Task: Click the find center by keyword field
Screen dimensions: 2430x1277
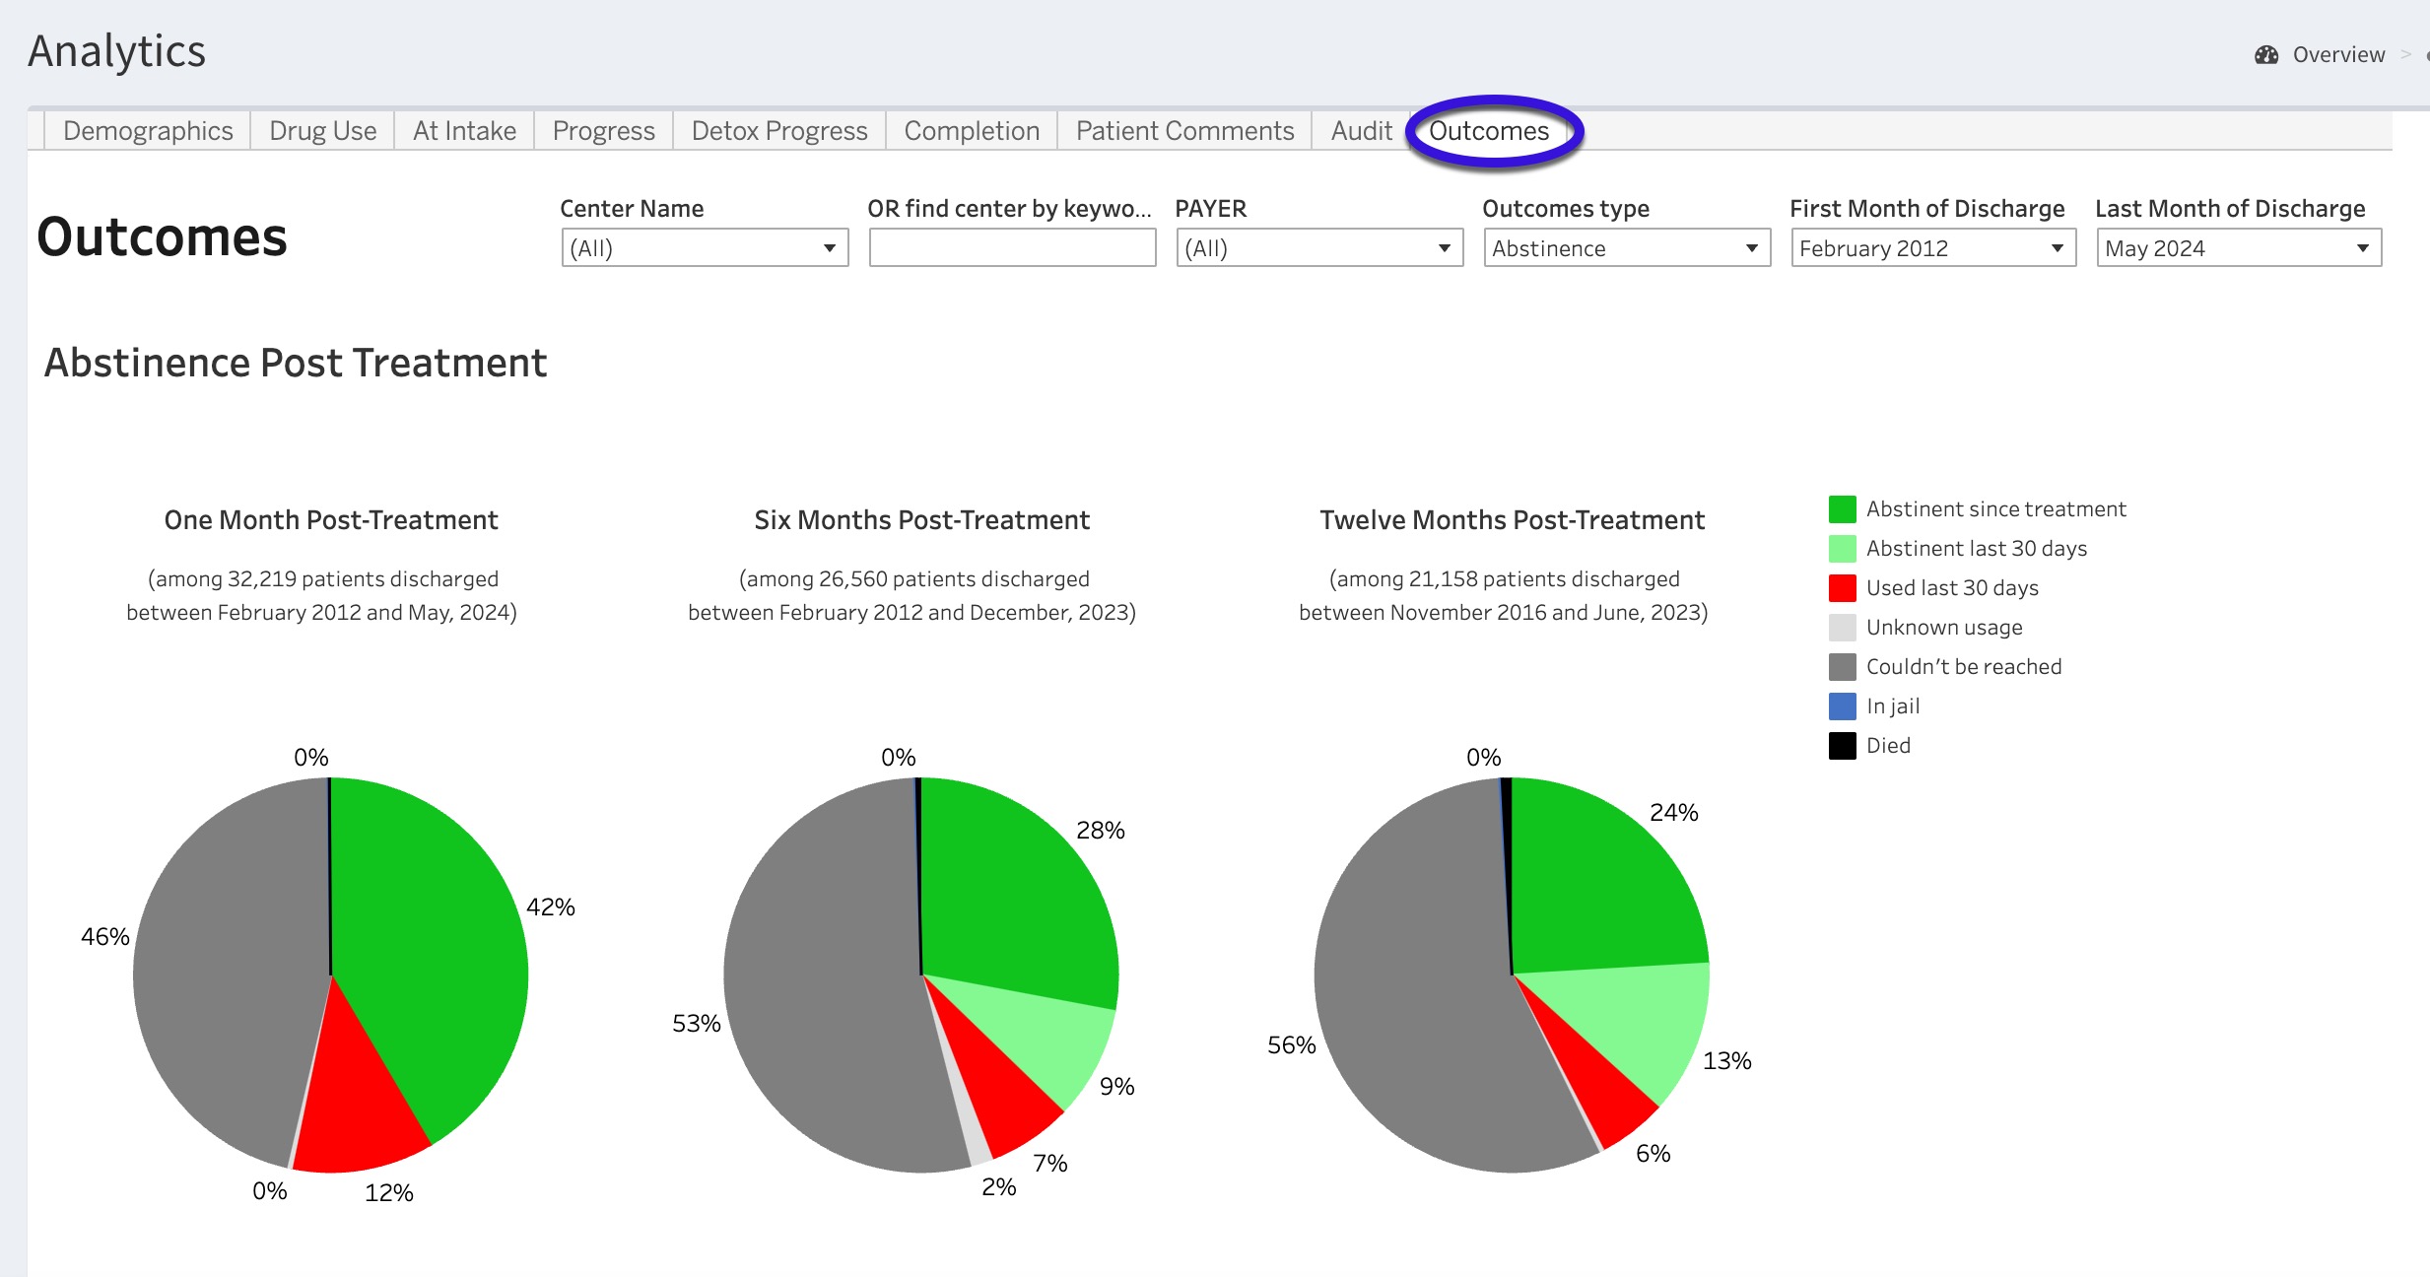Action: click(x=1012, y=248)
